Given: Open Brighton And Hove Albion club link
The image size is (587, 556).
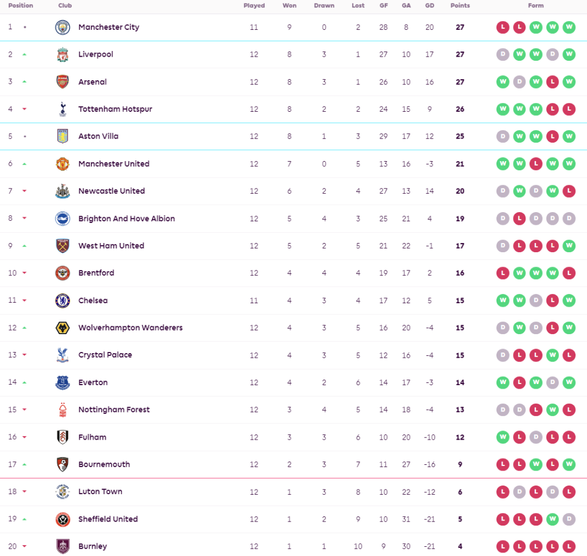Looking at the screenshot, I should (x=126, y=218).
